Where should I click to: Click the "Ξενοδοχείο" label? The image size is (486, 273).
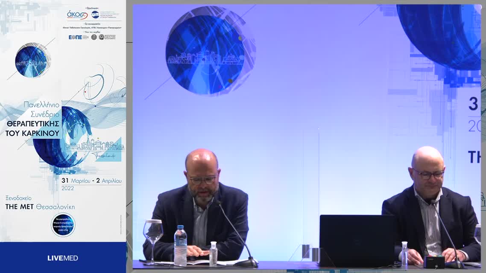tap(19, 198)
